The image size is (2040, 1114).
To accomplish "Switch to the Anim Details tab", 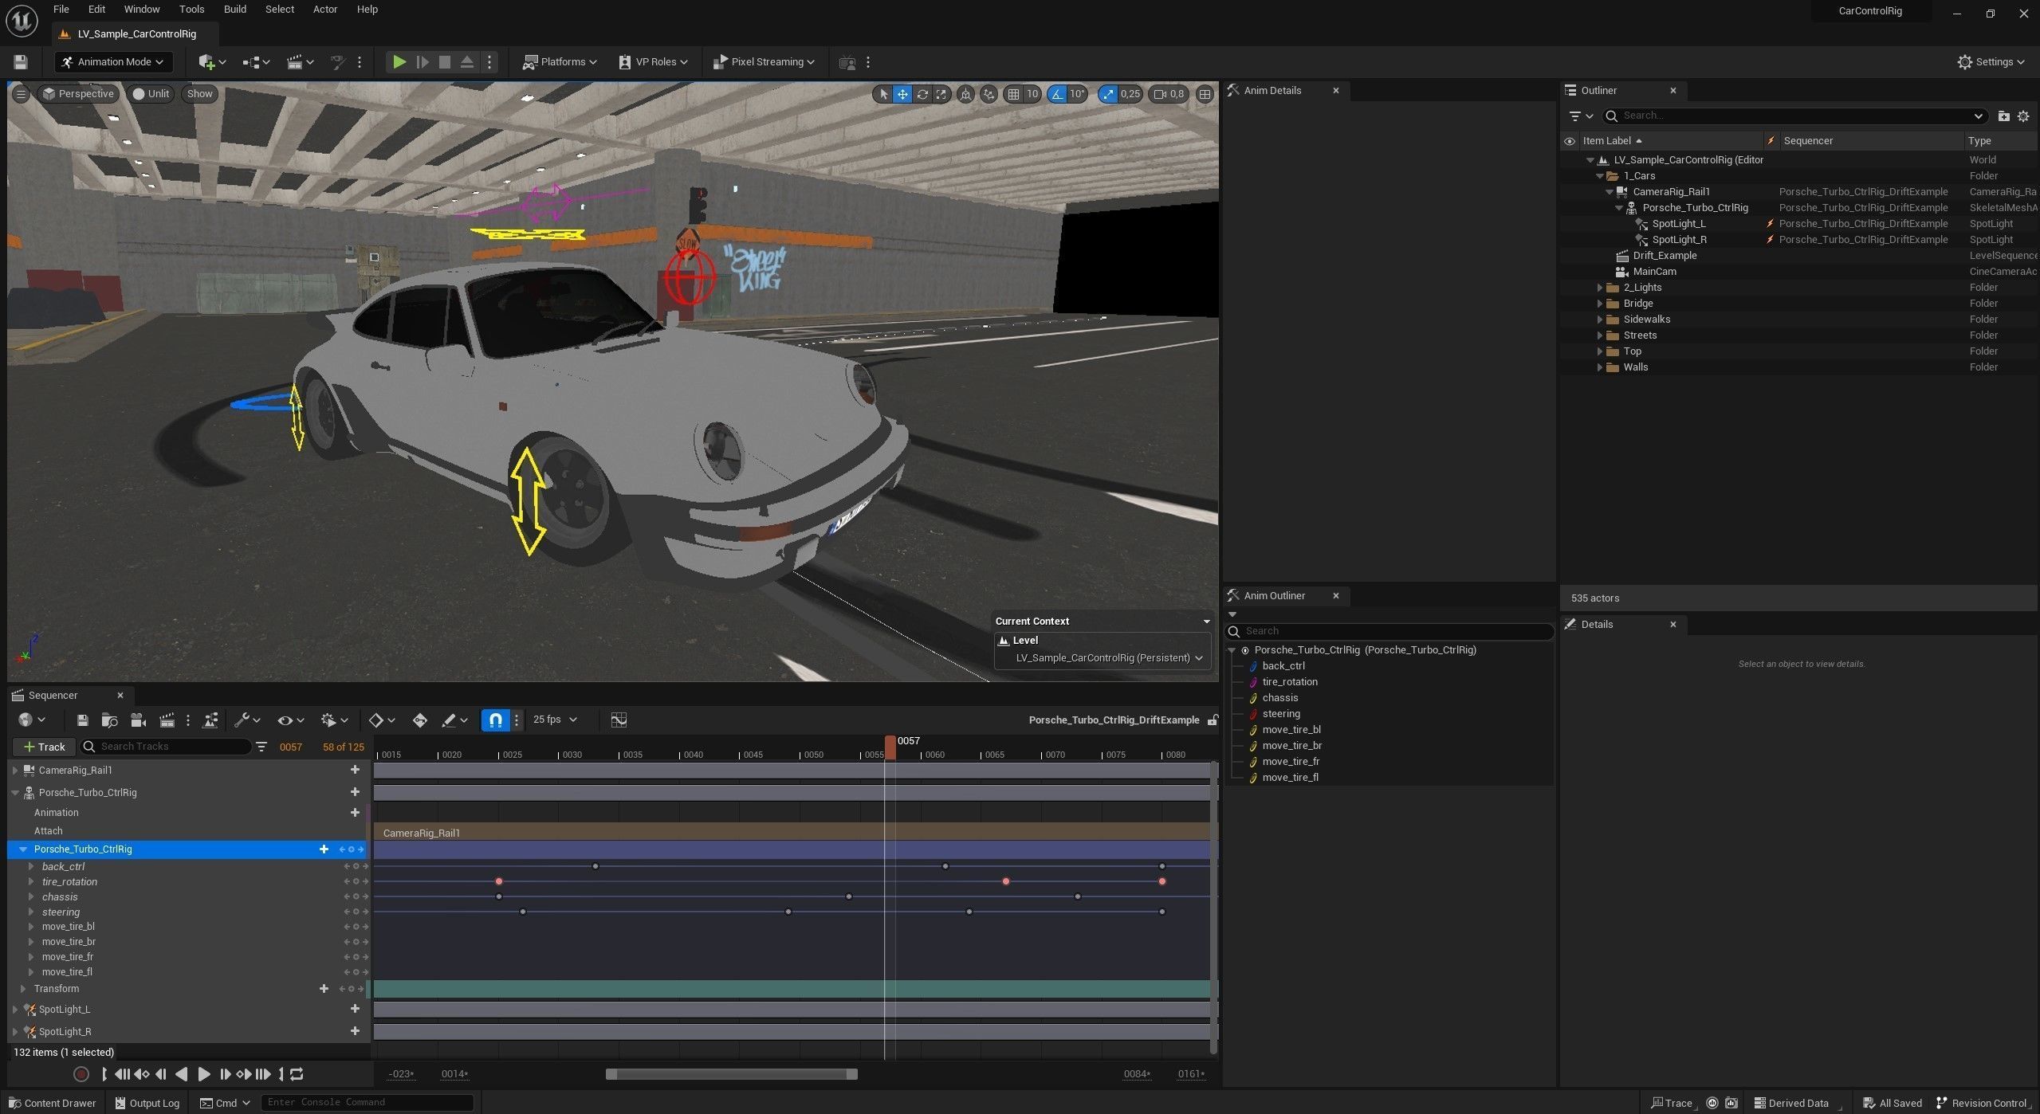I will tap(1272, 91).
